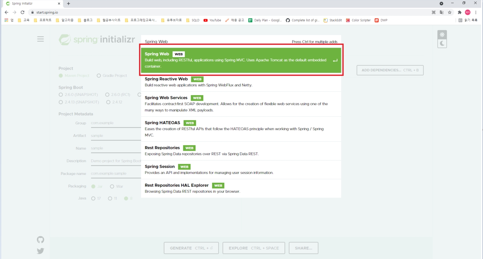Viewport: 483px width, 259px height.
Task: Open the YouTube bookmark
Action: click(x=212, y=20)
